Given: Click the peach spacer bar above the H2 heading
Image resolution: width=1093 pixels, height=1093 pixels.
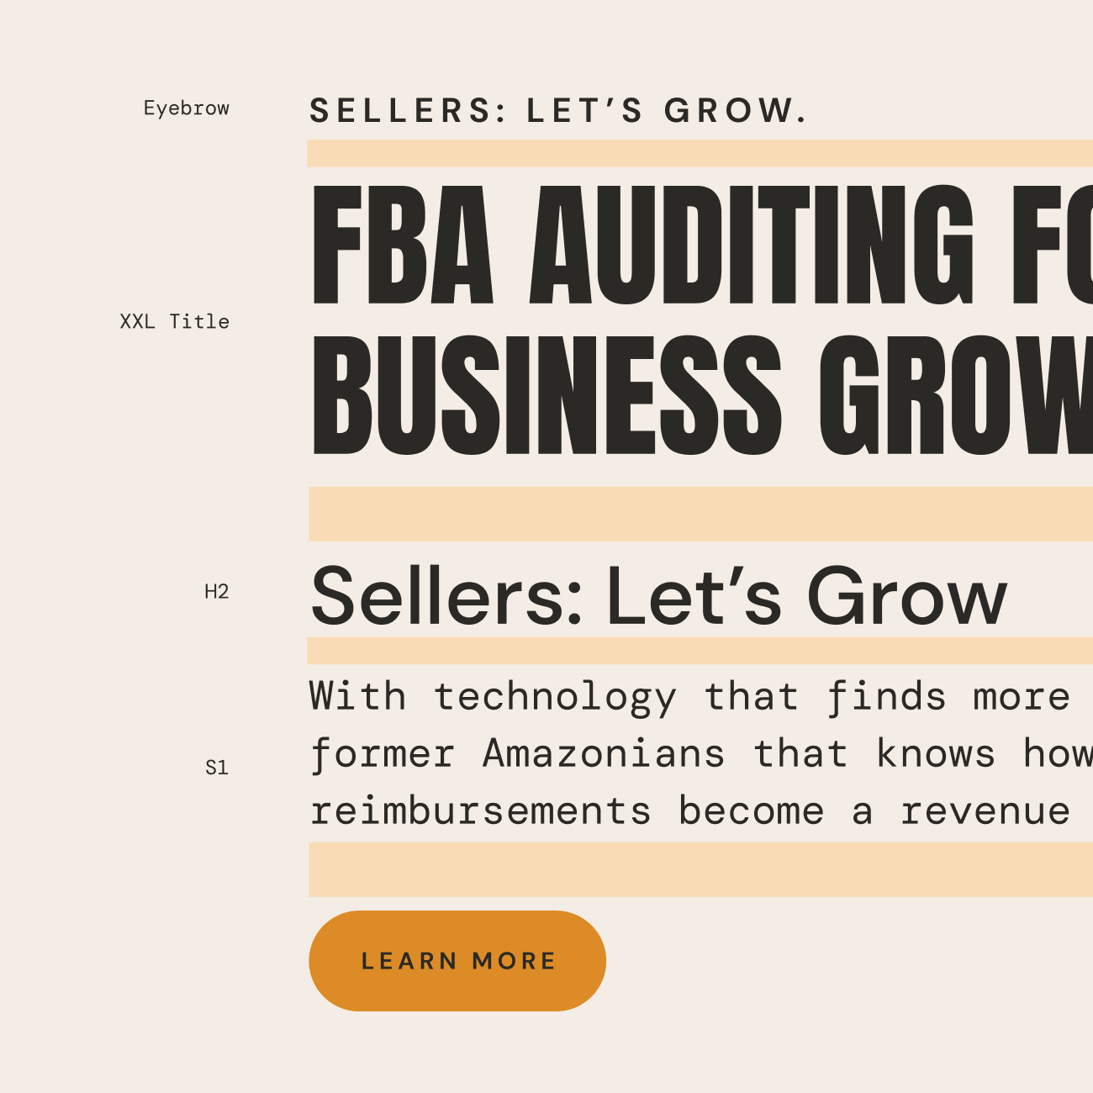Looking at the screenshot, I should point(700,513).
